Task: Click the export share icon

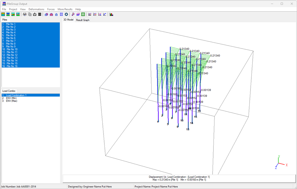Action: pos(35,14)
